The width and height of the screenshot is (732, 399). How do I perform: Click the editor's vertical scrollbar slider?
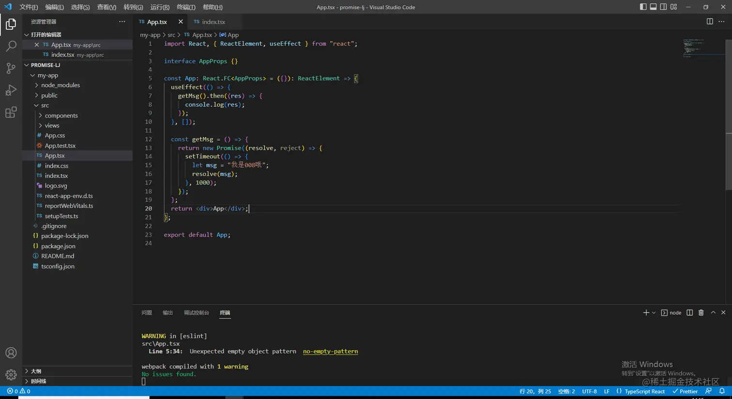(x=729, y=114)
